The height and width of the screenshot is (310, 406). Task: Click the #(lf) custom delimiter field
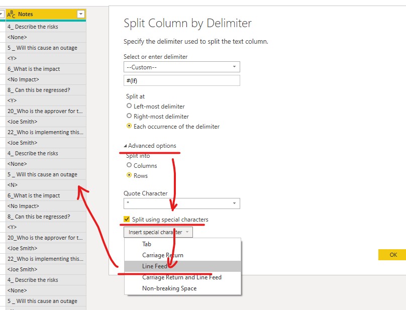182,80
